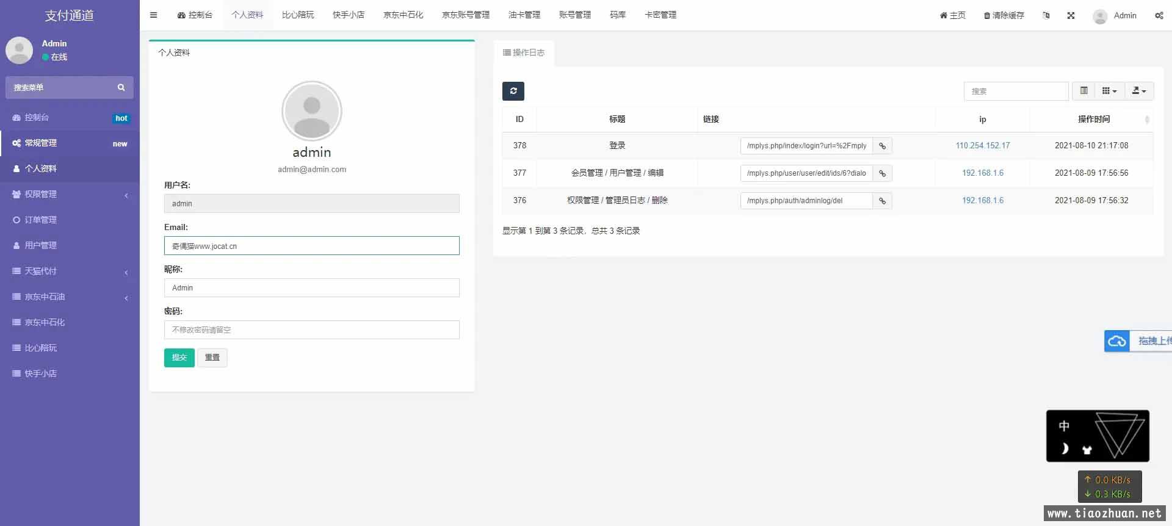Switch to 卡密管理 top tab
1172x526 pixels.
(x=660, y=15)
